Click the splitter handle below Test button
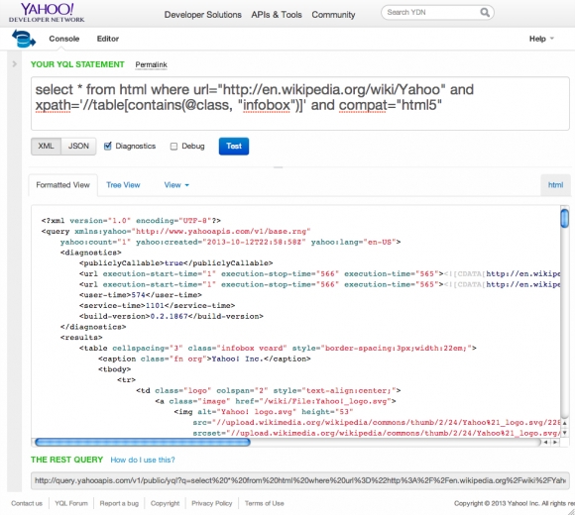This screenshot has width=575, height=515. 279,167
